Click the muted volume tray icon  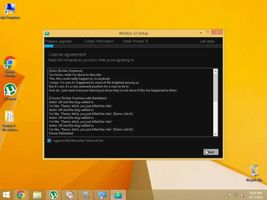pos(242,195)
